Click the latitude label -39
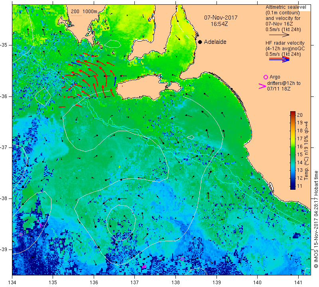Screen dimensions: 319x287 coord(5,250)
